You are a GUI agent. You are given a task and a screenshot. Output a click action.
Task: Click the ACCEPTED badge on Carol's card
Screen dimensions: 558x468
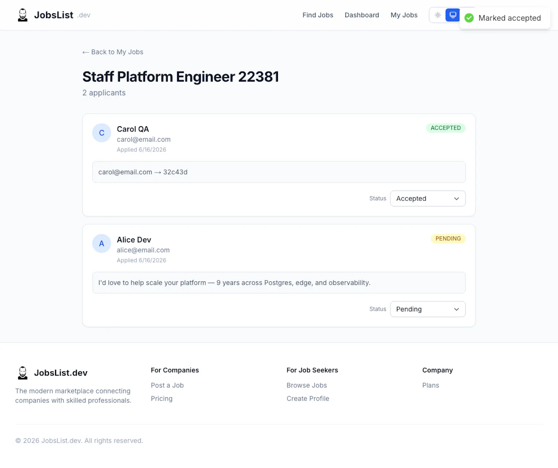tap(446, 128)
